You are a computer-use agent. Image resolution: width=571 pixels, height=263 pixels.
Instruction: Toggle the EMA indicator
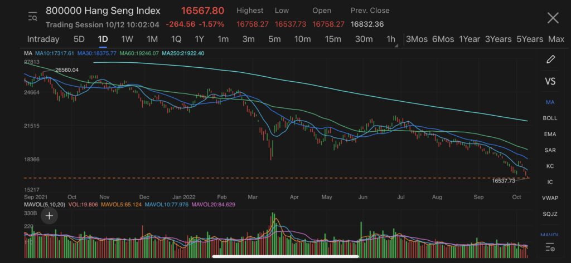(550, 134)
